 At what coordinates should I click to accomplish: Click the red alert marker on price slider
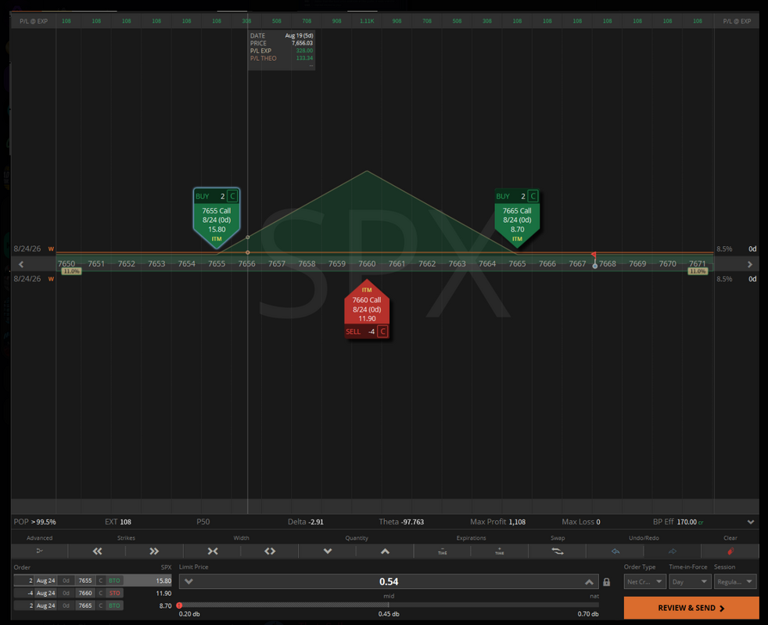click(x=179, y=605)
